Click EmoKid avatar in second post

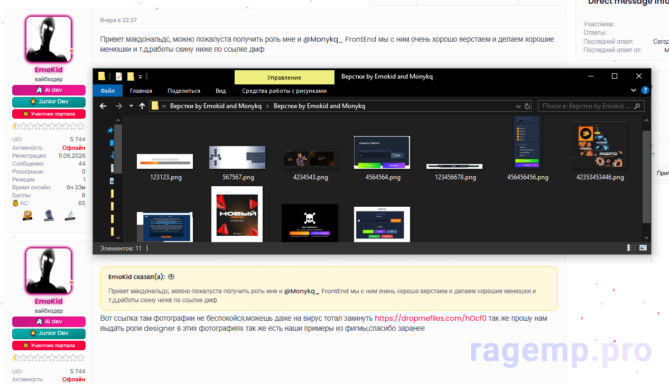48,271
